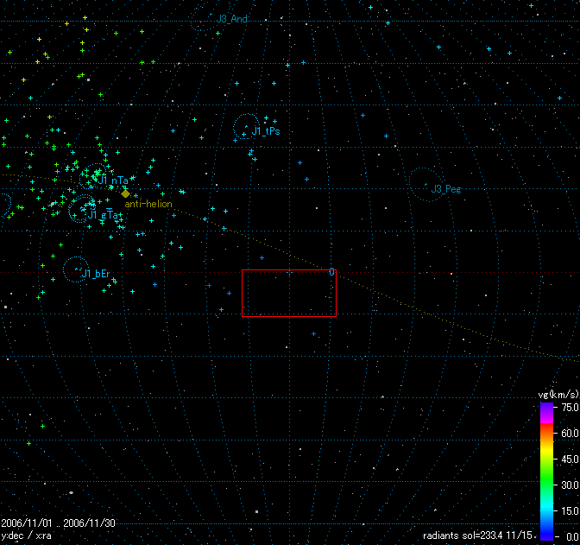Click the J1_gTa radiant label
Viewport: 580px width, 545px height.
tap(103, 215)
